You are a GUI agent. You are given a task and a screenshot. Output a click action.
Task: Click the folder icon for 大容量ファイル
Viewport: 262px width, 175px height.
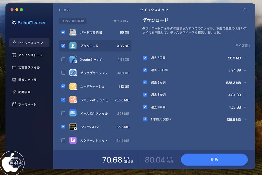(x=14, y=67)
